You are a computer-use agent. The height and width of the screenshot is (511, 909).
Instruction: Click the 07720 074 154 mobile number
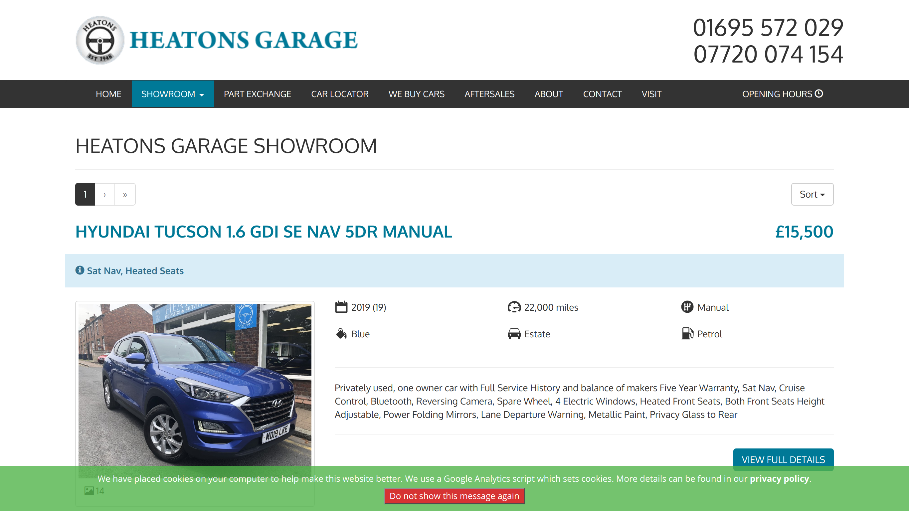(x=768, y=54)
